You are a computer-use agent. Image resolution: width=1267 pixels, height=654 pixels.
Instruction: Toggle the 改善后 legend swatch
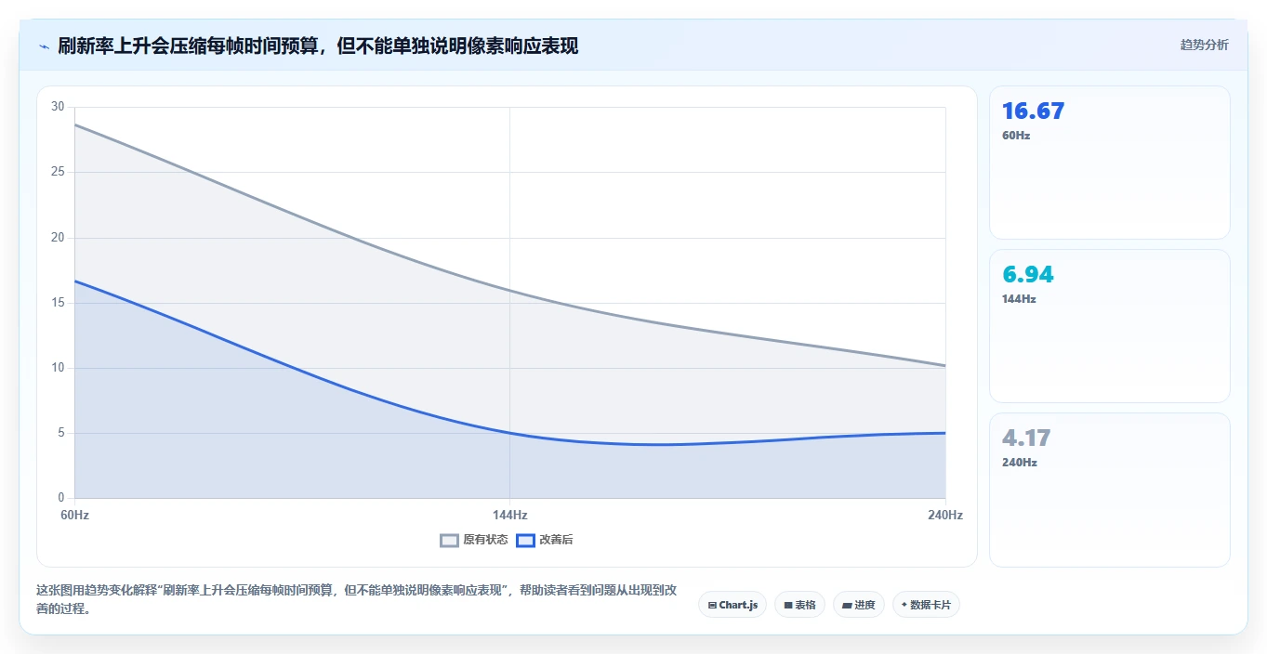[x=526, y=540]
